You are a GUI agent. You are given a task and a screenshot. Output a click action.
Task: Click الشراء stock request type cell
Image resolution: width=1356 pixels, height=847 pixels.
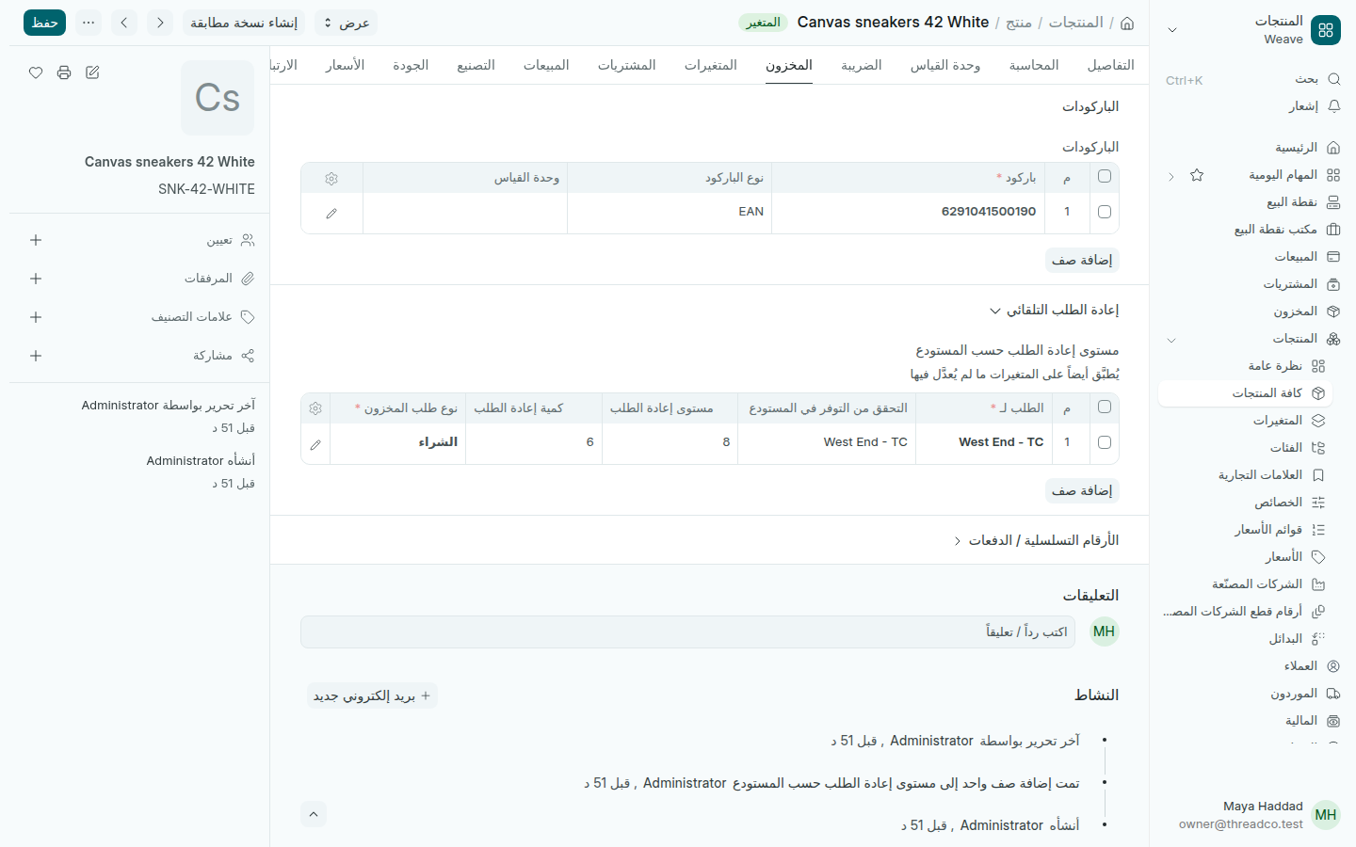click(x=398, y=442)
